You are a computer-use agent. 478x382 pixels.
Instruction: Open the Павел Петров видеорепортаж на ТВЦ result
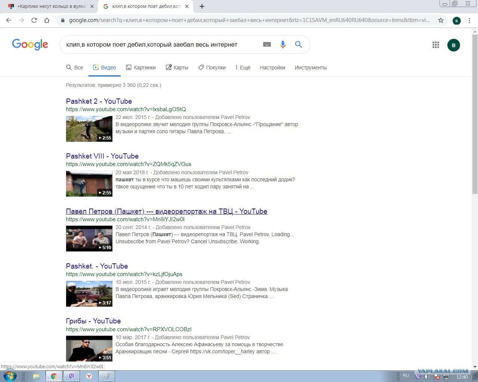167,211
